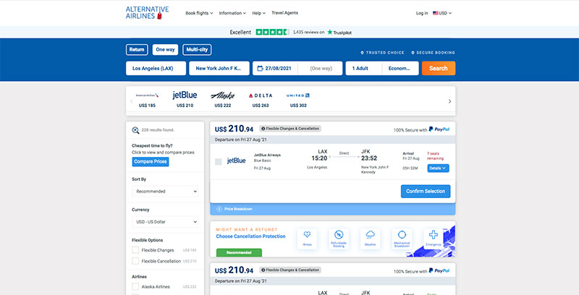Tick the Alaska Airlines filter checkbox
The height and width of the screenshot is (295, 579).
pyautogui.click(x=135, y=286)
